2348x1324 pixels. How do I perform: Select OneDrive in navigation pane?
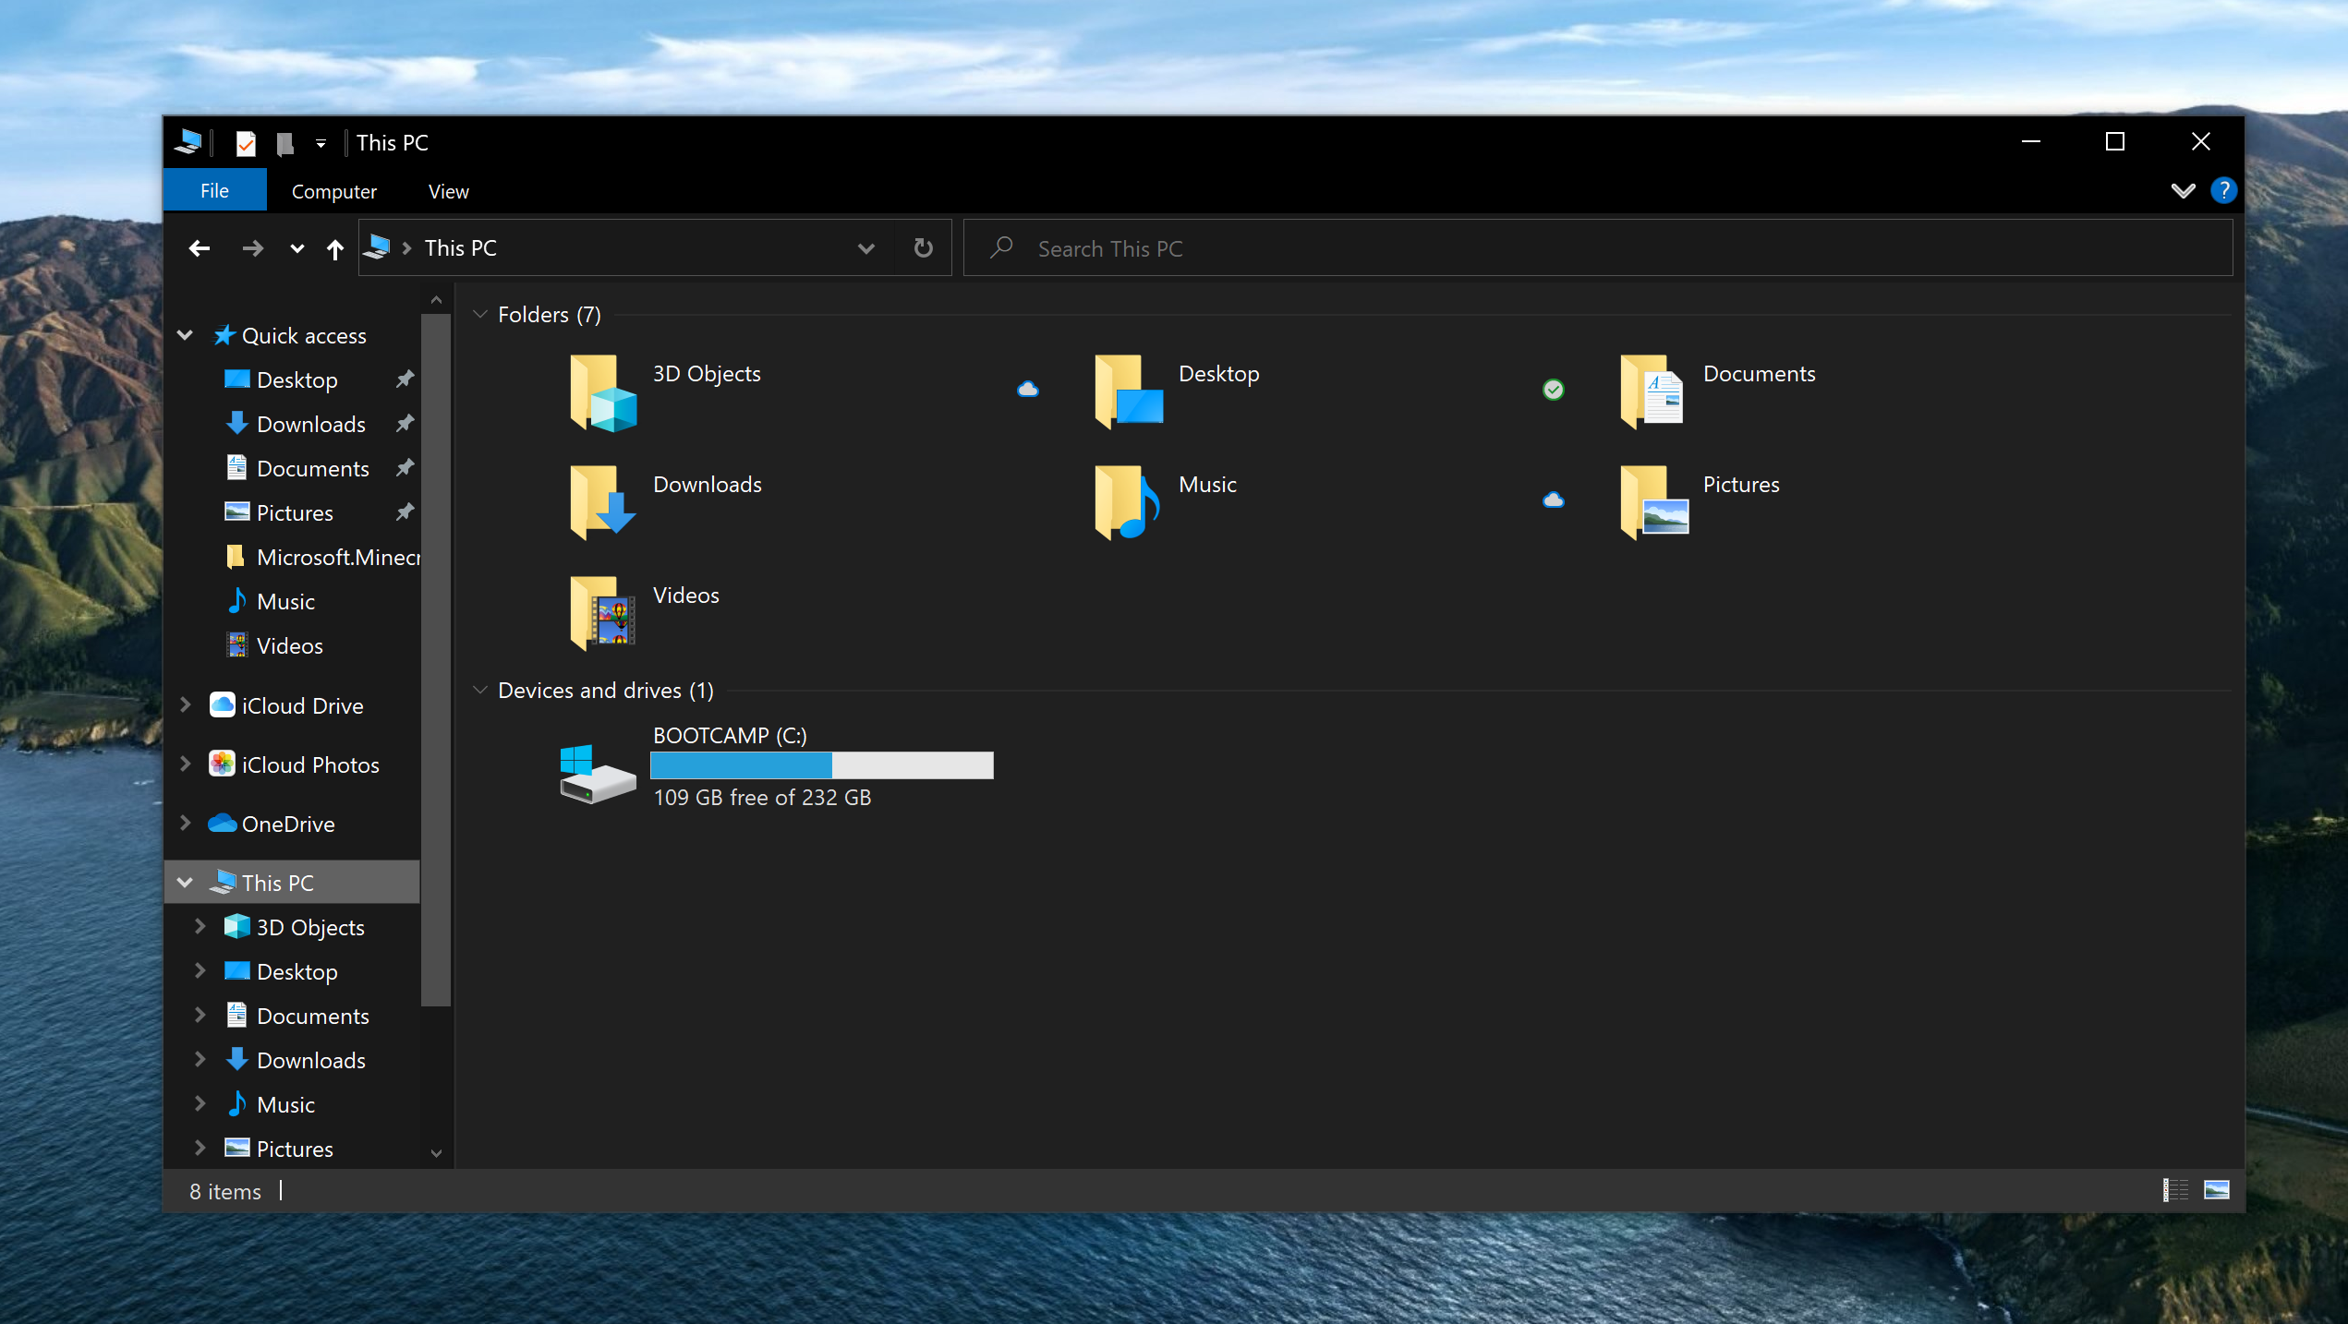pos(287,824)
